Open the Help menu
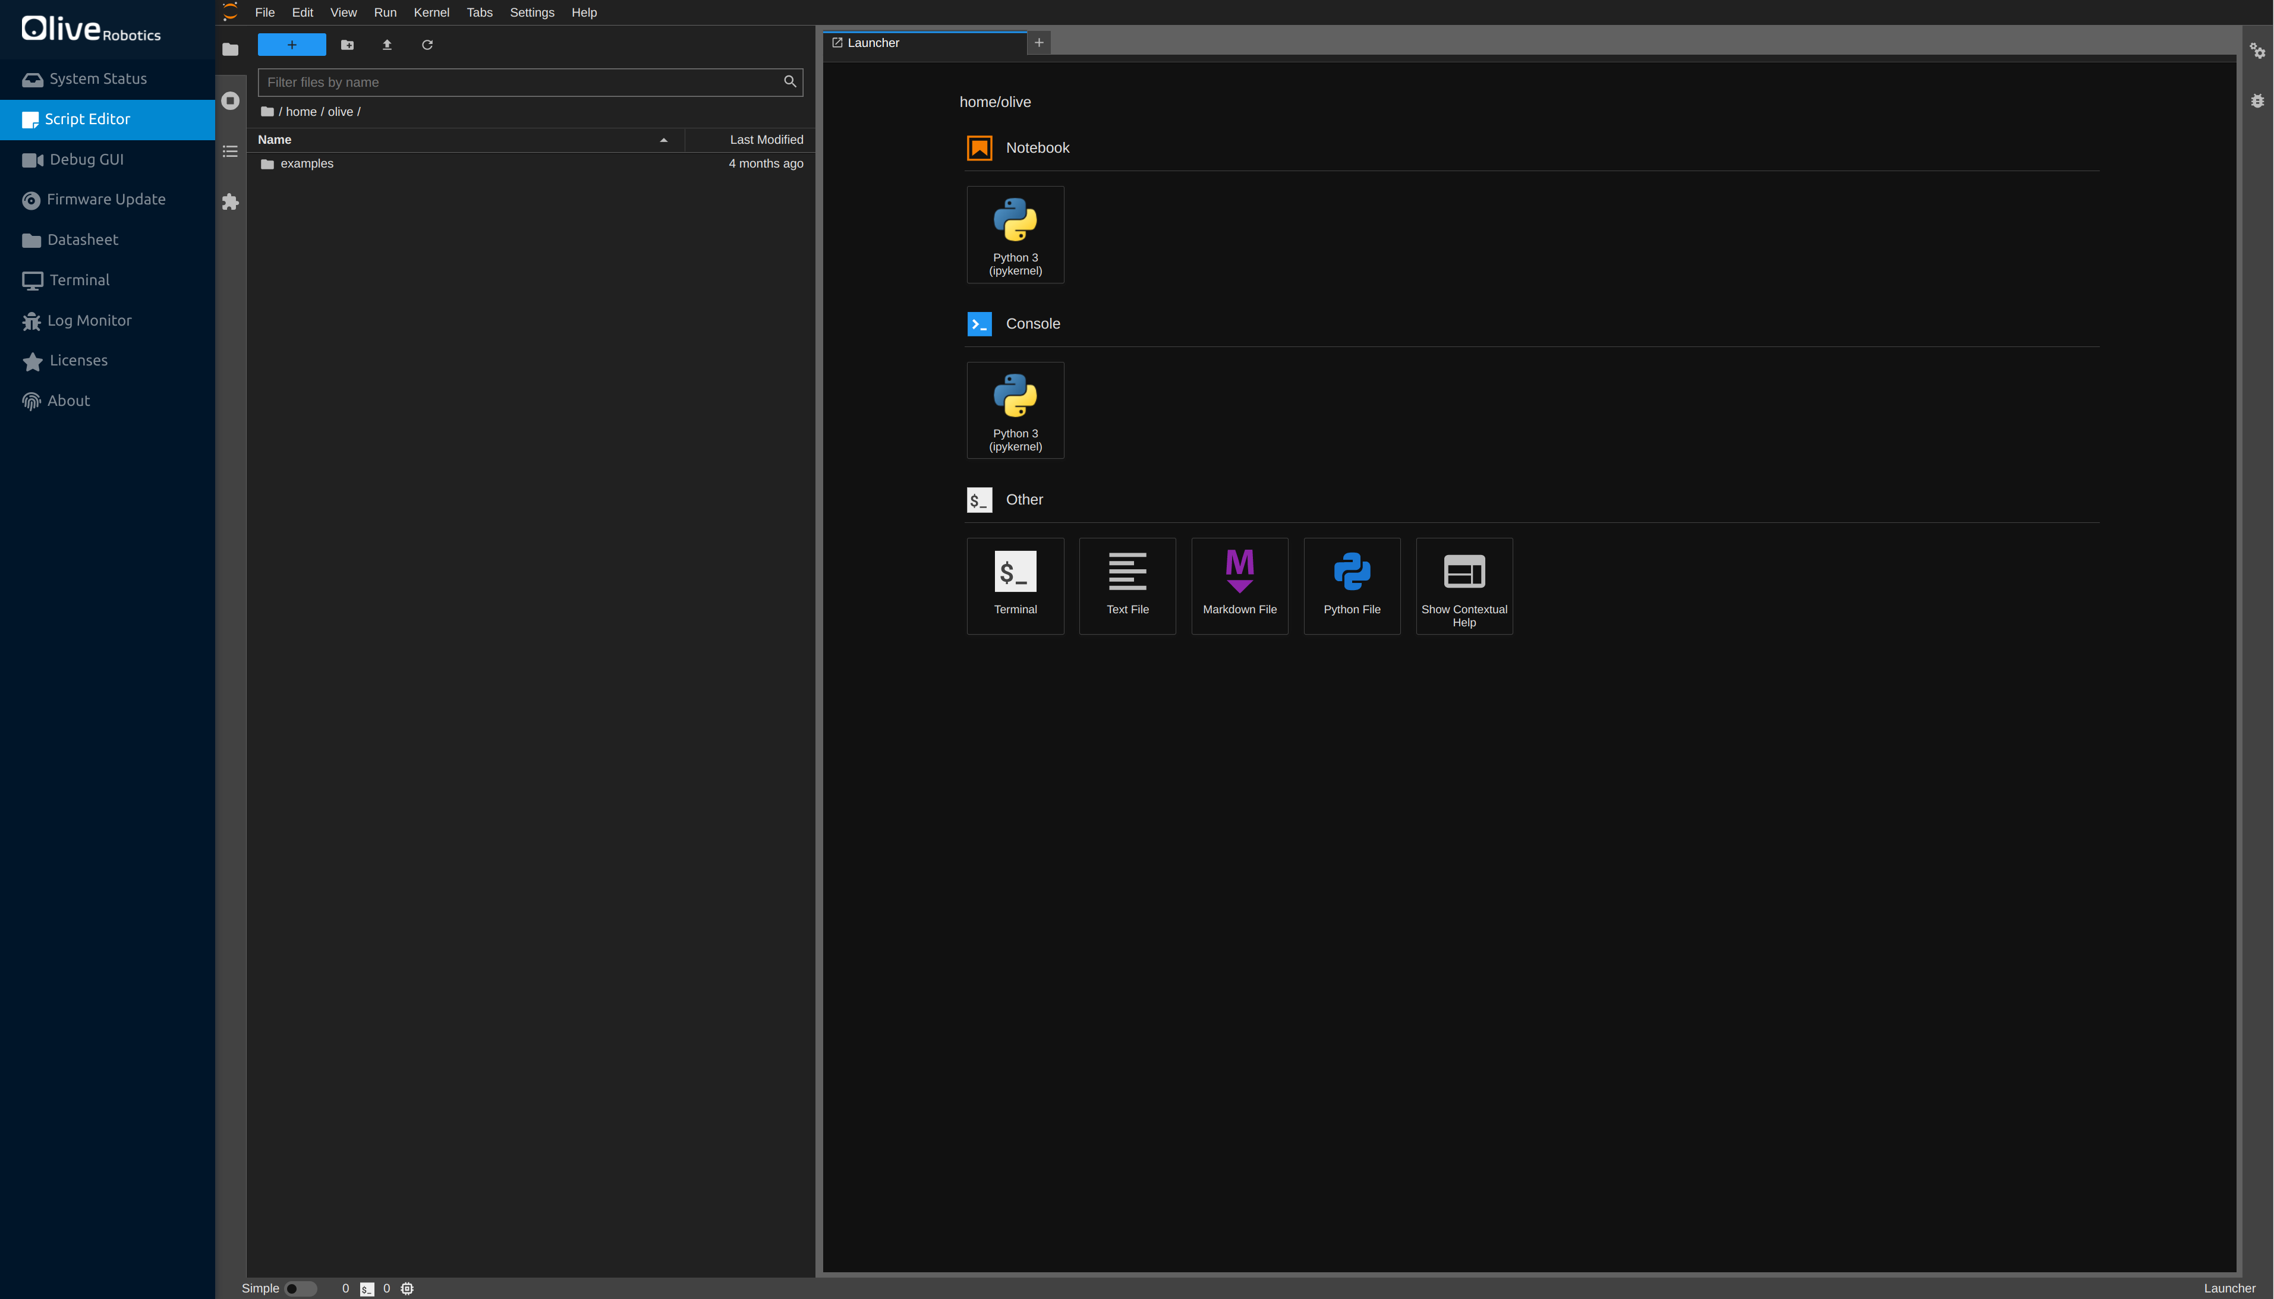This screenshot has height=1299, width=2274. (584, 12)
